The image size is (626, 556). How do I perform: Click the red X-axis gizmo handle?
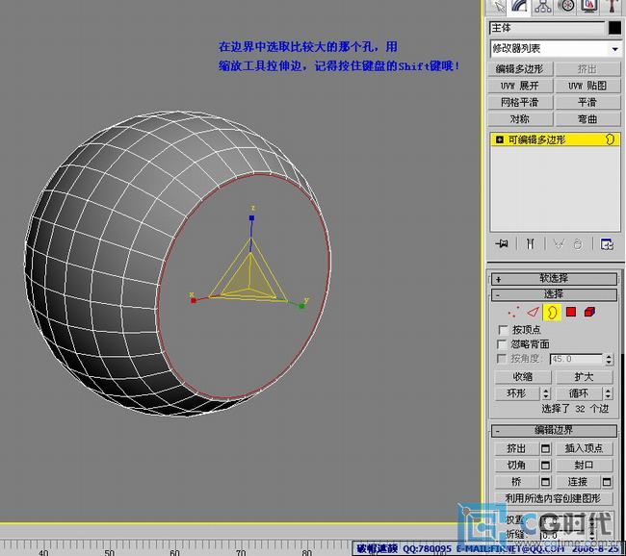click(x=194, y=300)
